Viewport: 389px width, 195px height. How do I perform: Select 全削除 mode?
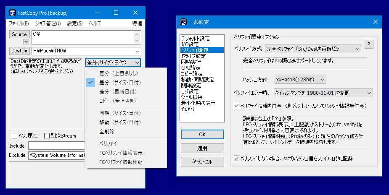[126, 132]
